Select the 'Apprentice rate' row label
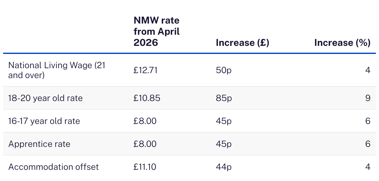 [39, 144]
